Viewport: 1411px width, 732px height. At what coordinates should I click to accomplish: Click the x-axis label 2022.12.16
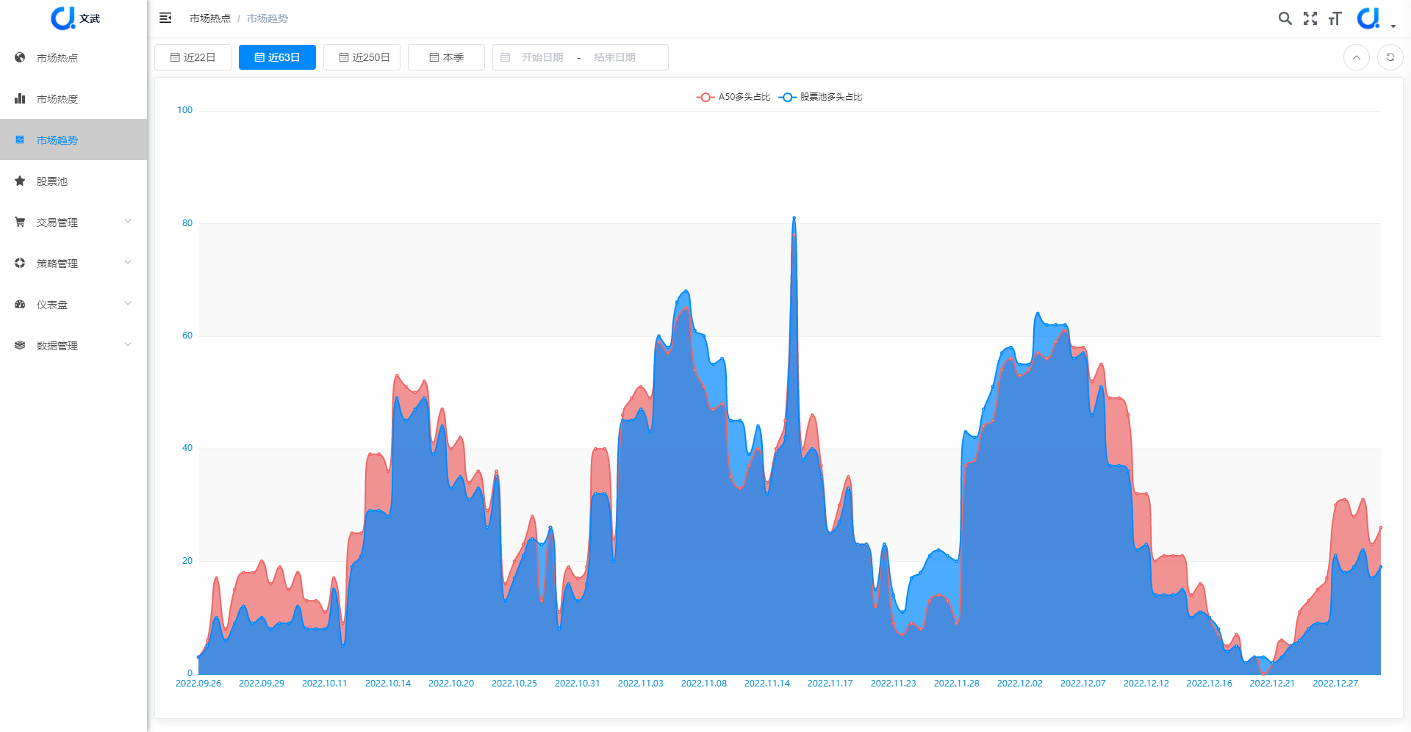pos(1210,684)
